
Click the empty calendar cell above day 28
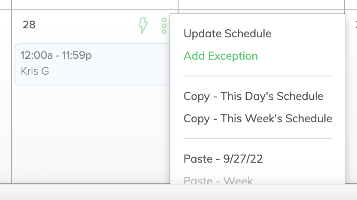[95, 5]
